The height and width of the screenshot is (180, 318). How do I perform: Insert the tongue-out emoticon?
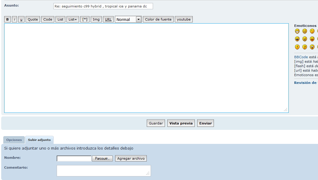[312, 39]
